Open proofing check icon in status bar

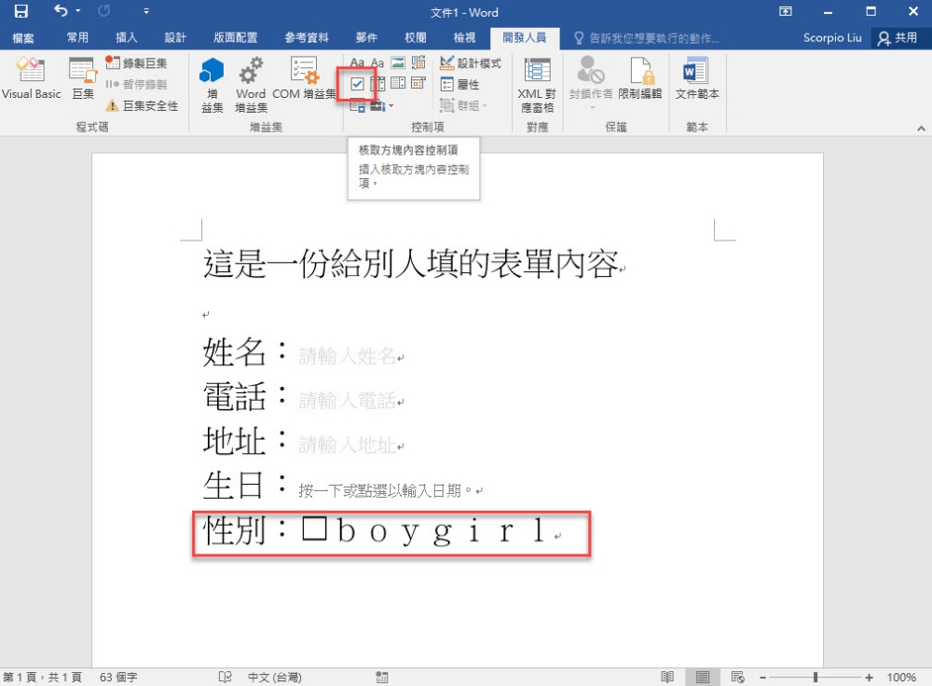tap(226, 677)
